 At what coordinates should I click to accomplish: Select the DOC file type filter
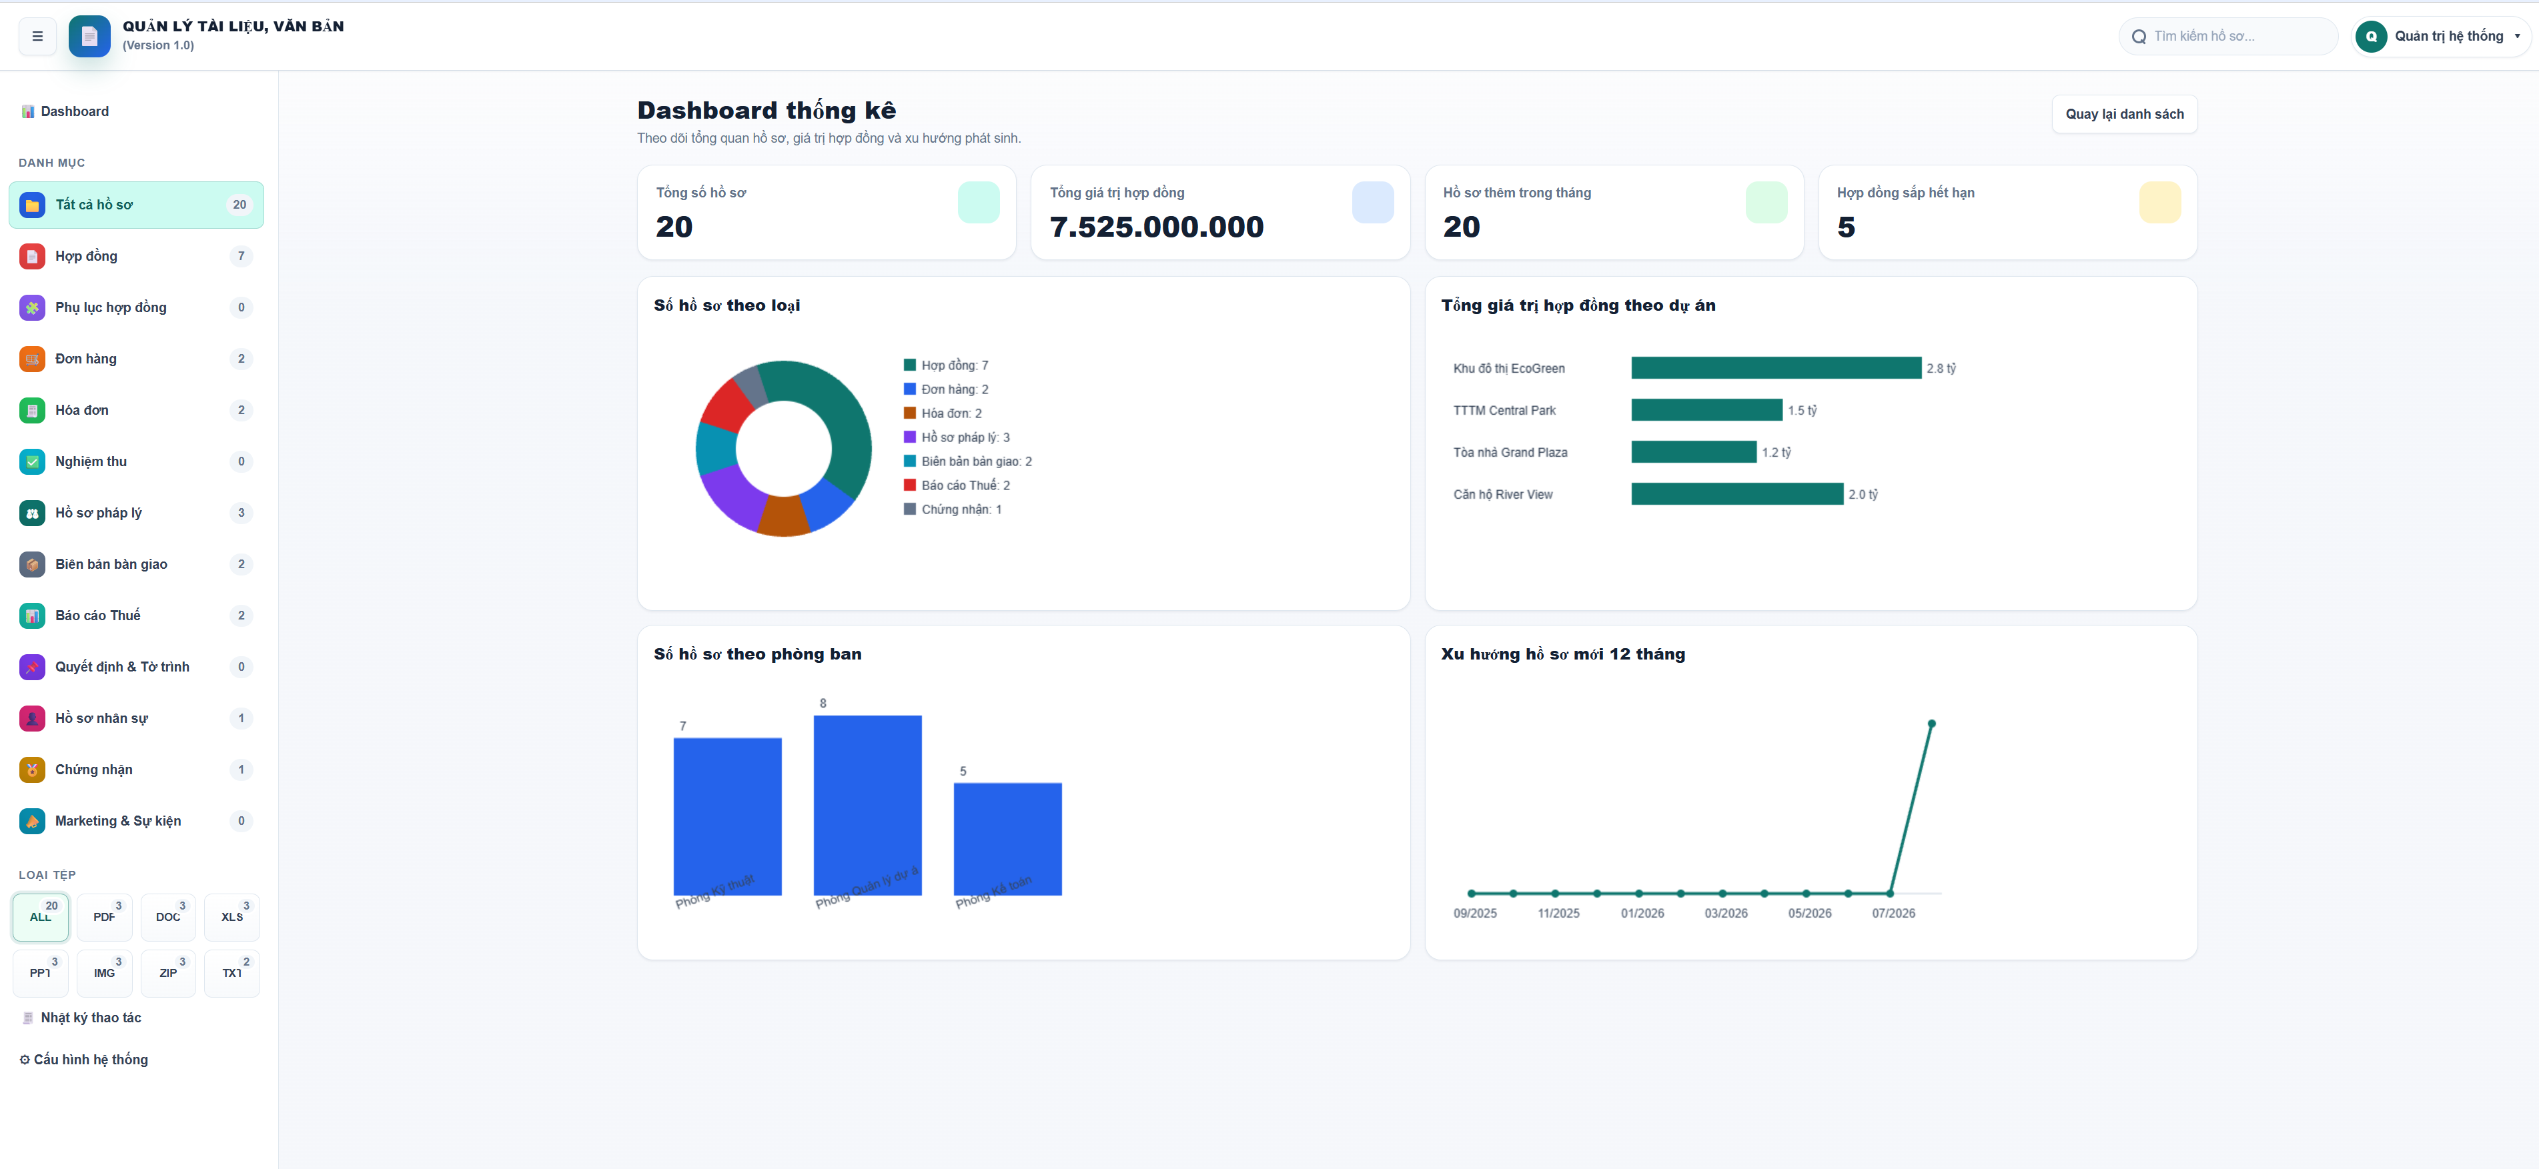(169, 917)
